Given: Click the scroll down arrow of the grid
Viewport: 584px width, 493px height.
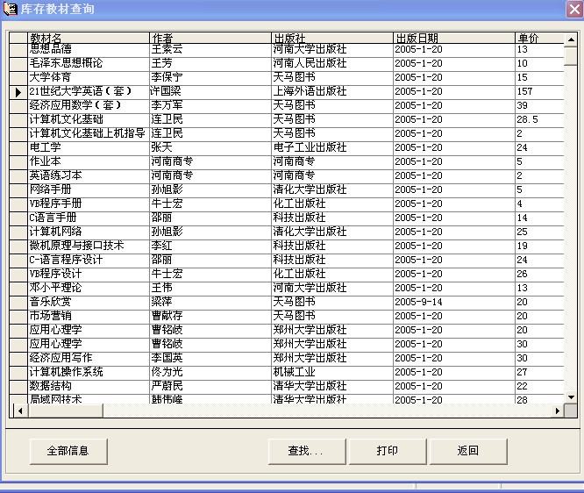Looking at the screenshot, I should click(571, 397).
